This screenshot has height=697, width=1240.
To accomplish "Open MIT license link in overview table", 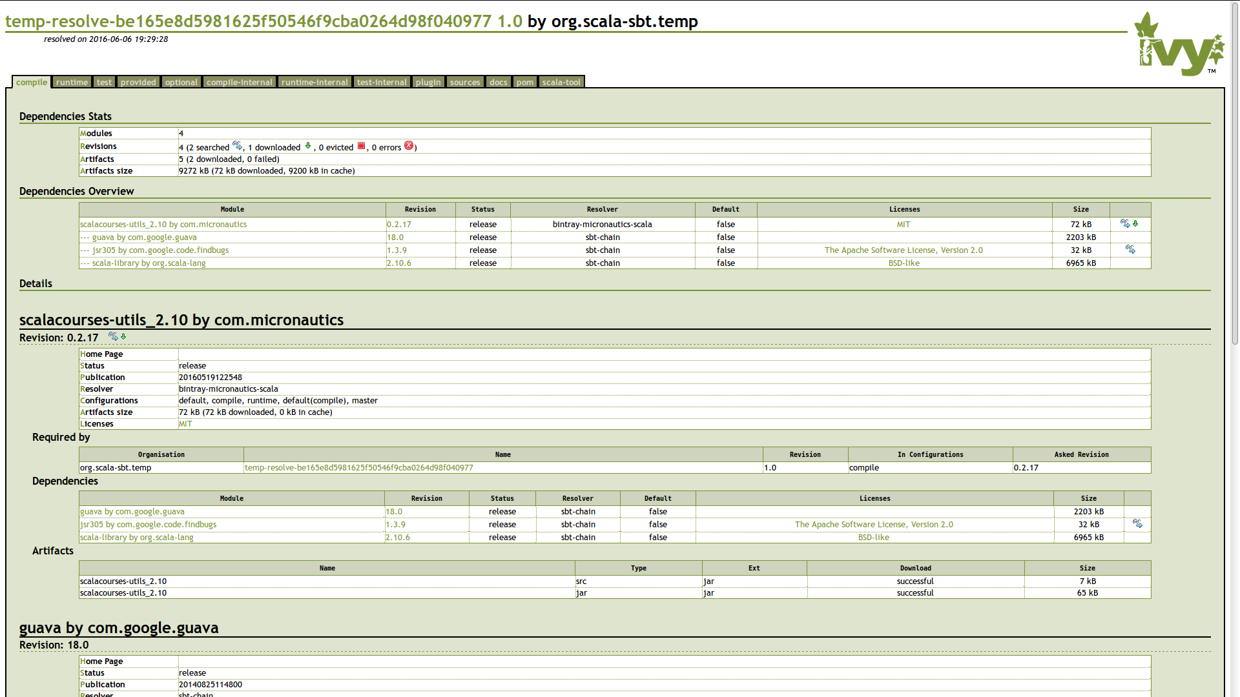I will coord(904,225).
